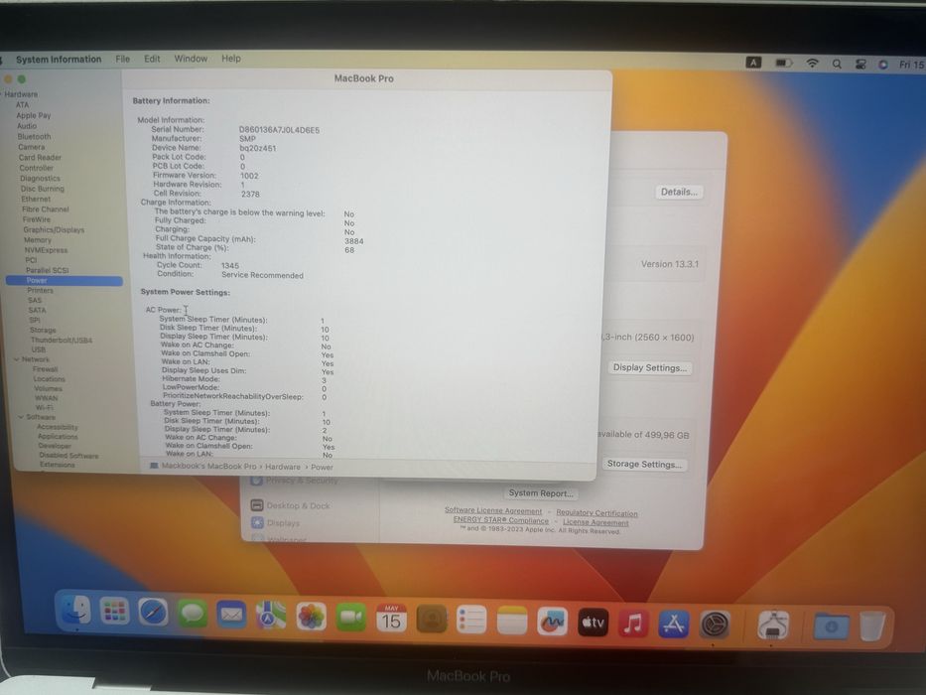Select Camera in hardware sidebar

tap(32, 147)
